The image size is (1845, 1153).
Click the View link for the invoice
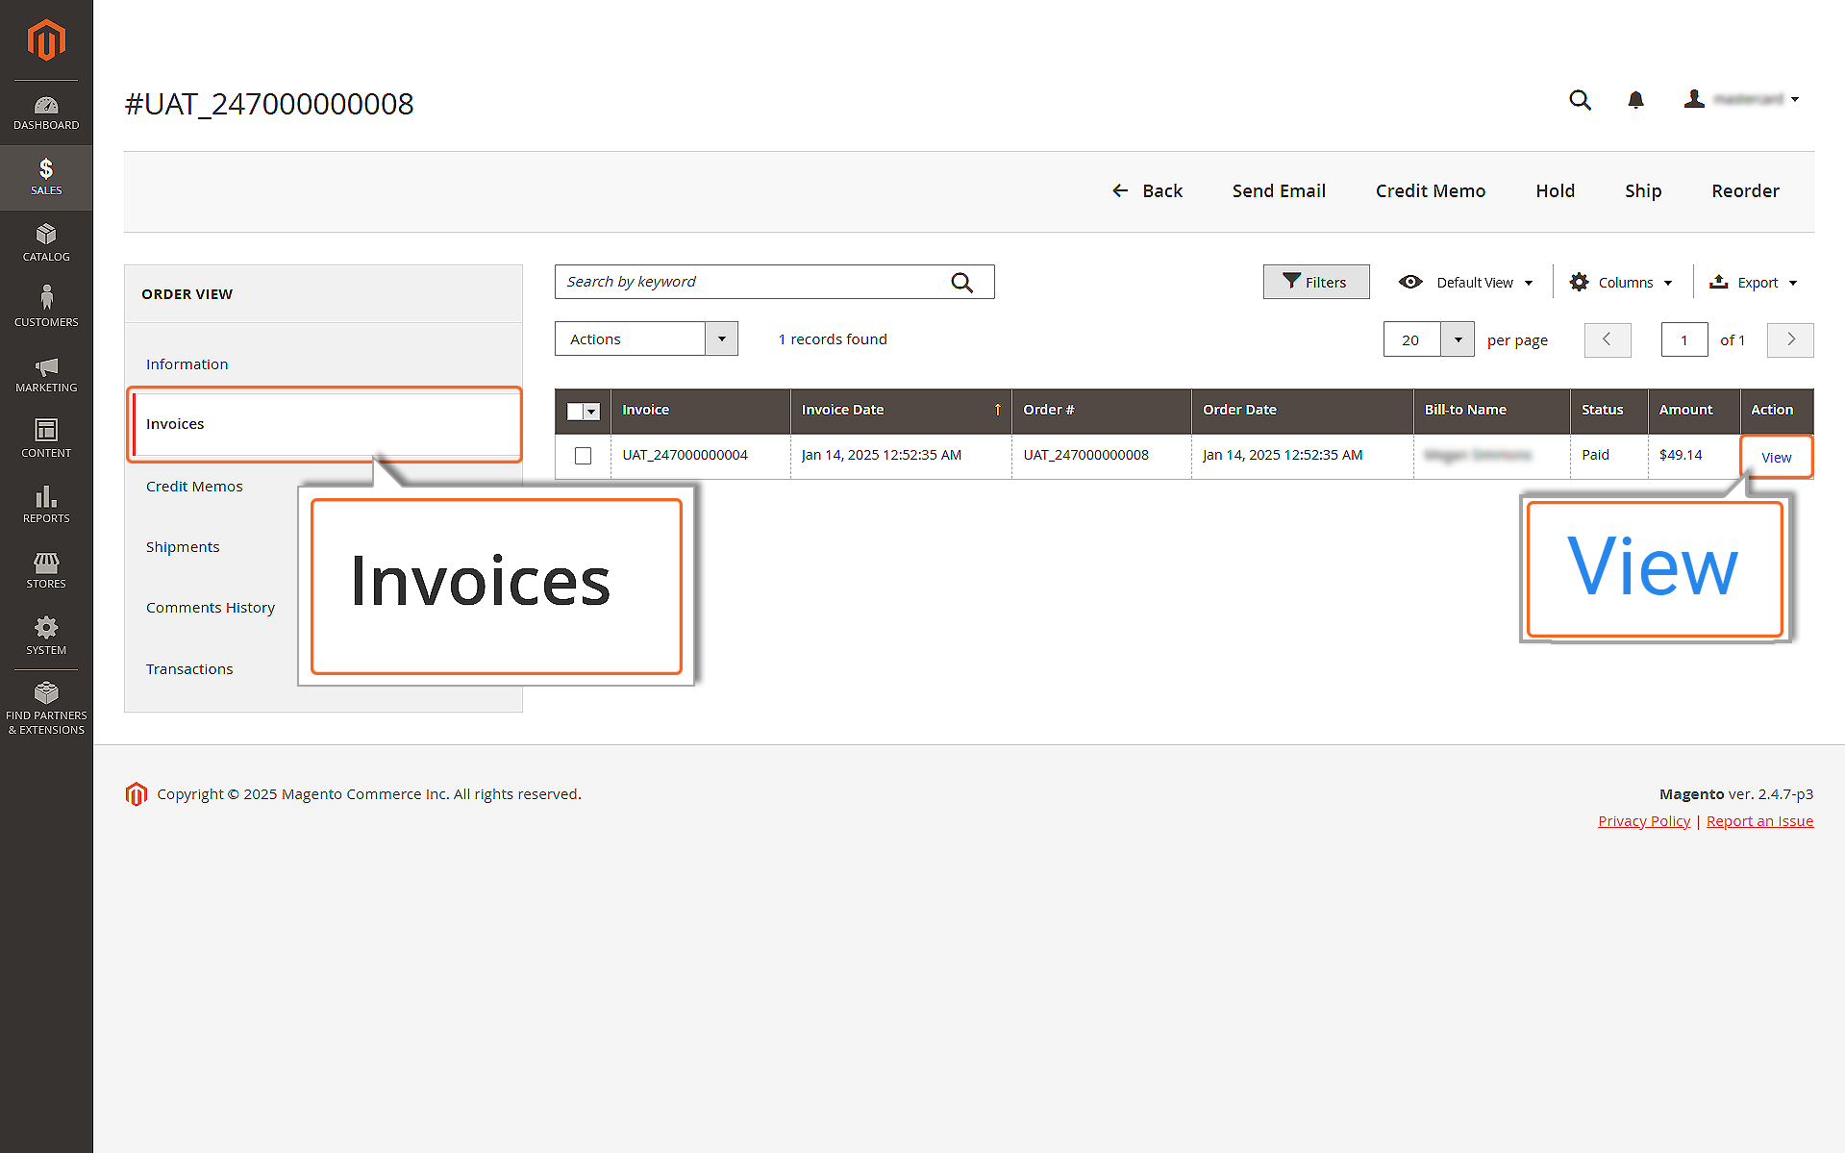(x=1776, y=457)
